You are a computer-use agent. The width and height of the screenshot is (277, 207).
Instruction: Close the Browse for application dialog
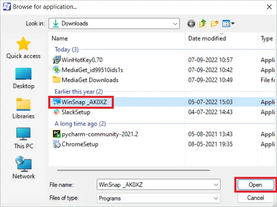point(269,7)
